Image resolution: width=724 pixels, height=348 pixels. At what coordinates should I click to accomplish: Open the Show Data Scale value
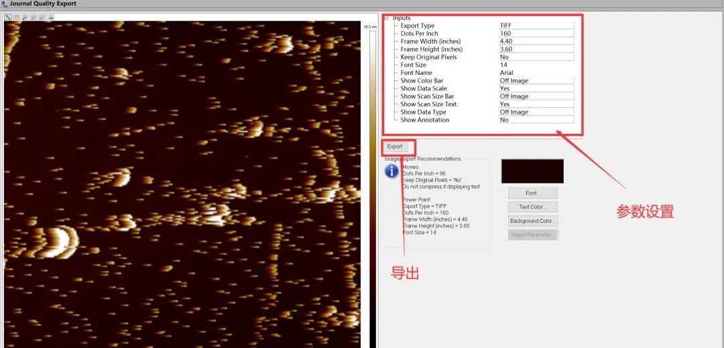pos(536,88)
